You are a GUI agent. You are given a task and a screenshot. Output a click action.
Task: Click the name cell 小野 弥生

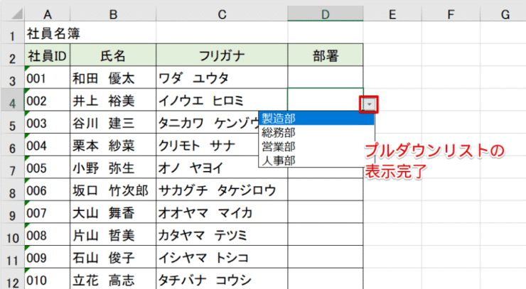click(x=113, y=168)
